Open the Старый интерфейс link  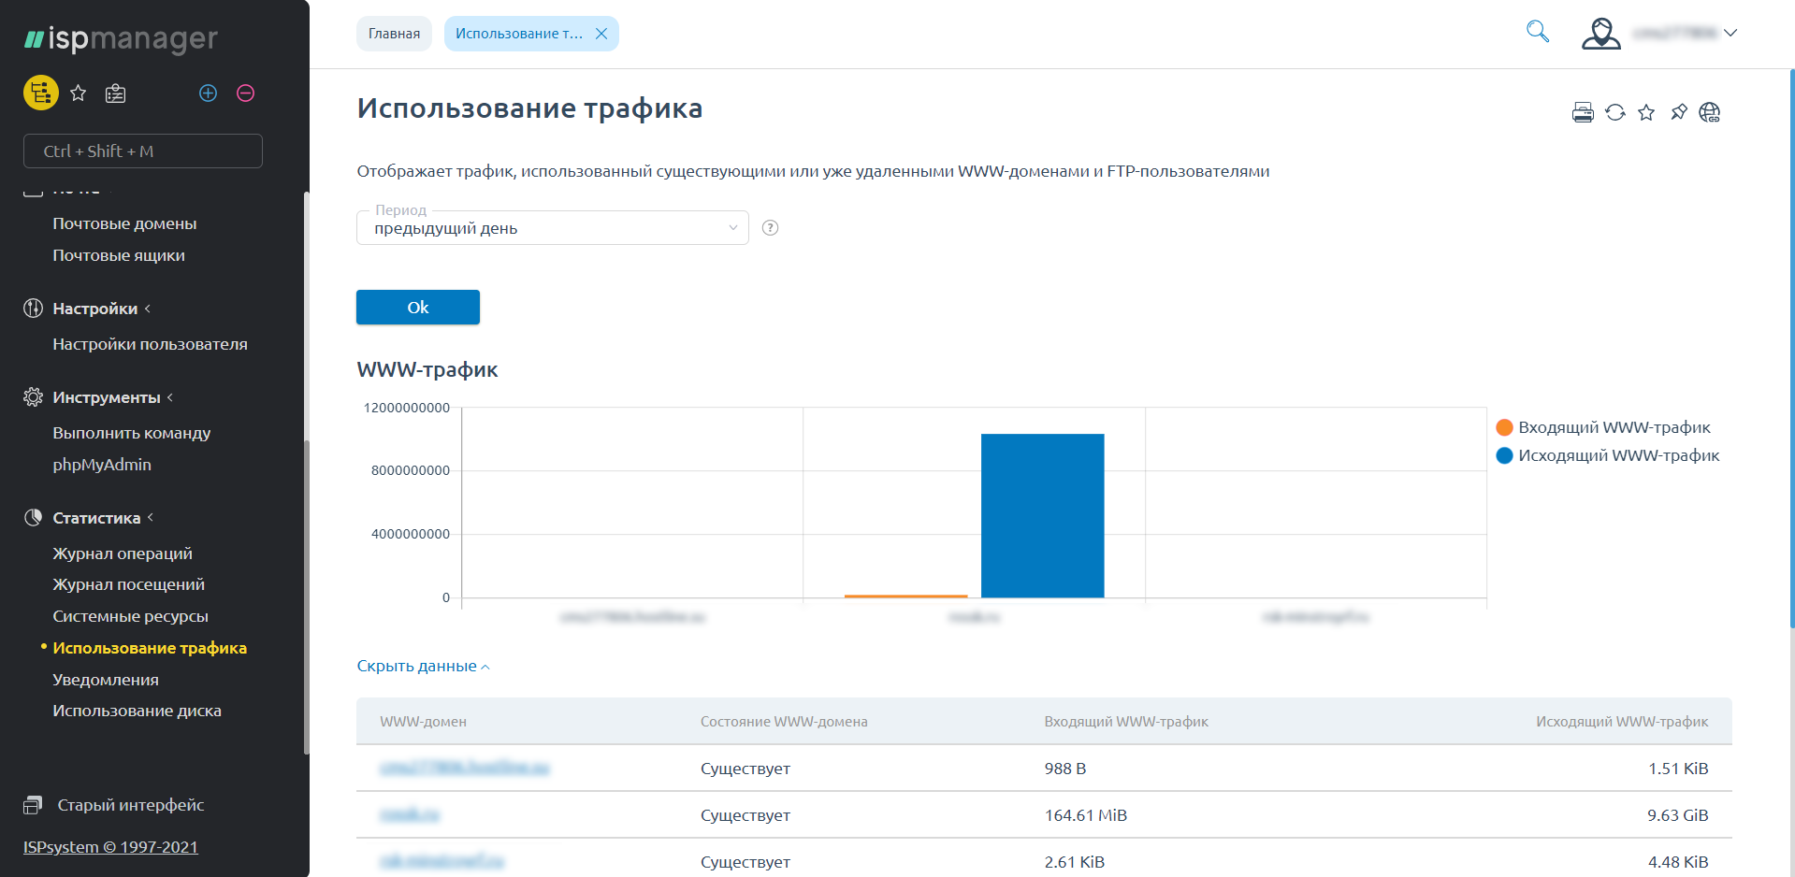point(130,805)
